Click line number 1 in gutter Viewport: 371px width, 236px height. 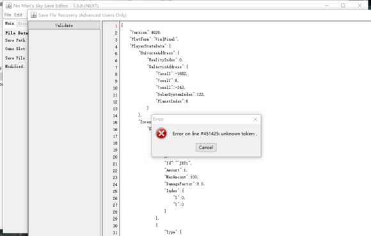[x=116, y=26]
